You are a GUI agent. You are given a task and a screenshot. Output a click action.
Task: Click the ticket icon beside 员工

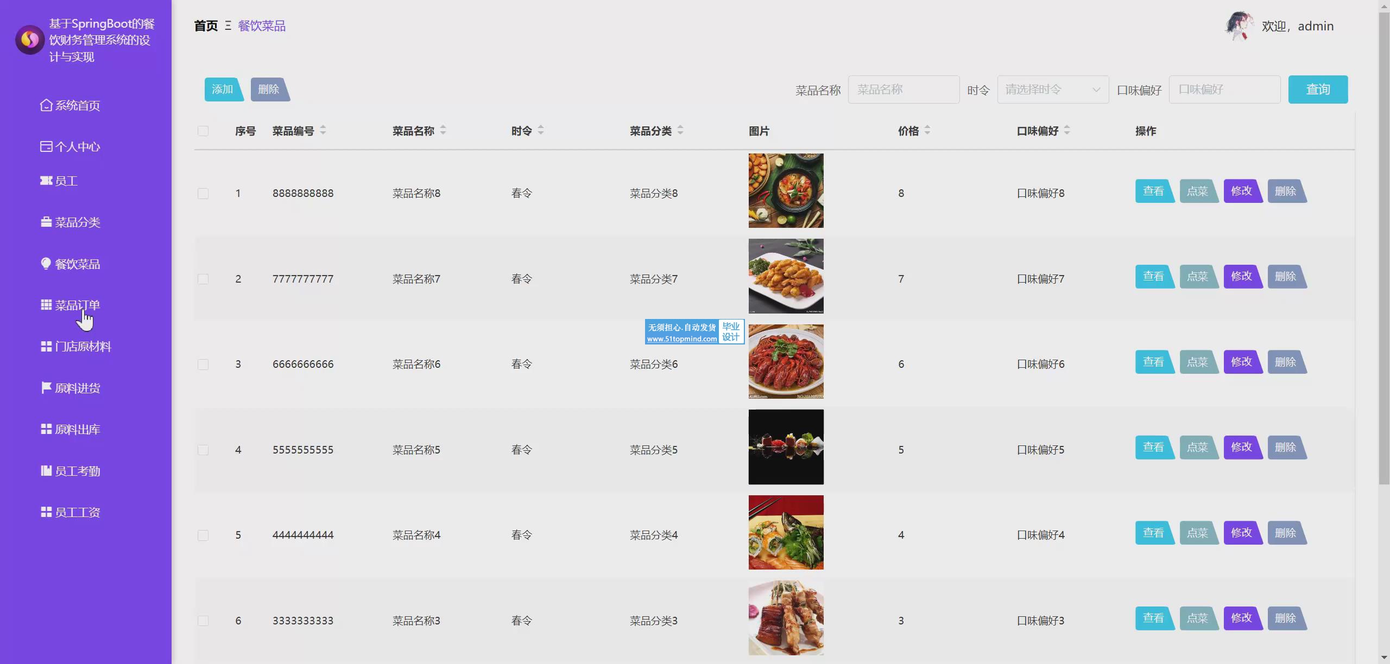(x=46, y=181)
